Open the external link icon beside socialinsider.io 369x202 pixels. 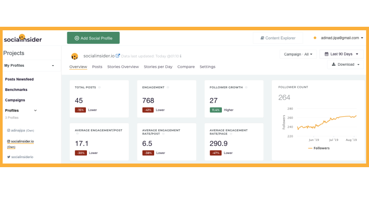pos(118,56)
